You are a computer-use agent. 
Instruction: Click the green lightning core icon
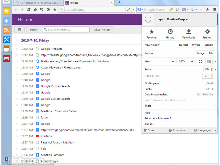tap(128, 10)
